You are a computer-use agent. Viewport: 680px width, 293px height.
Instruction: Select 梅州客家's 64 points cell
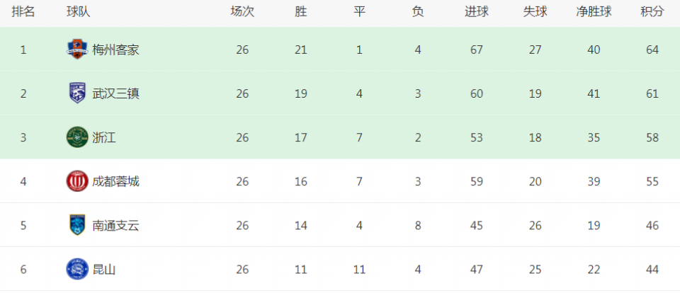(652, 50)
